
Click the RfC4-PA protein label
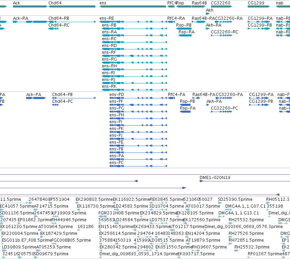(x=177, y=95)
